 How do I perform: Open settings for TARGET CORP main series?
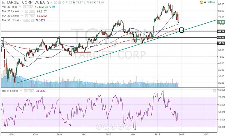pos(59,2)
